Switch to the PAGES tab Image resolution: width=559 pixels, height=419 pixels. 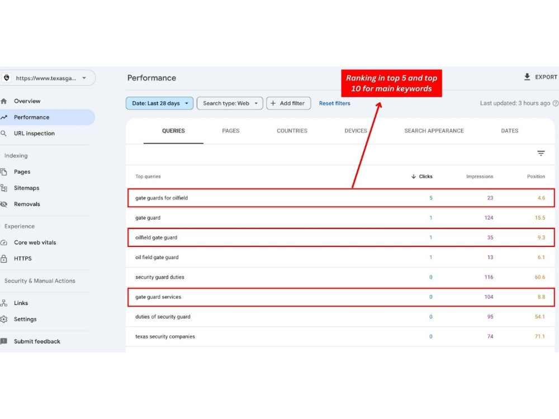pyautogui.click(x=231, y=131)
